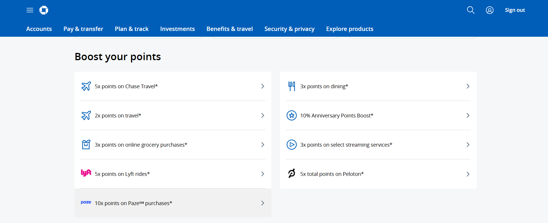Expand the 5x Chase Travel row chevron
The image size is (548, 223).
pos(263,86)
